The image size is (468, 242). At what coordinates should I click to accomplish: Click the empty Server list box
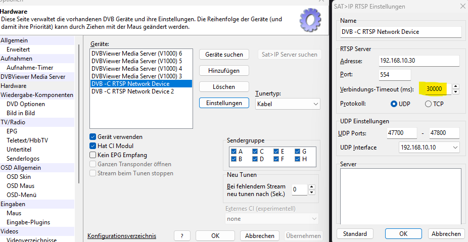point(401,196)
